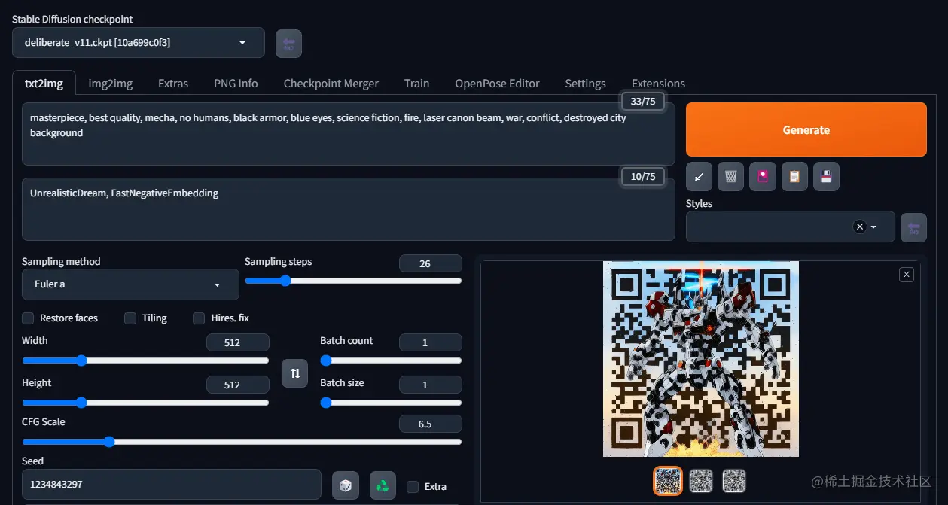This screenshot has height=505, width=948.
Task: Open the Extensions tab
Action: tap(658, 84)
